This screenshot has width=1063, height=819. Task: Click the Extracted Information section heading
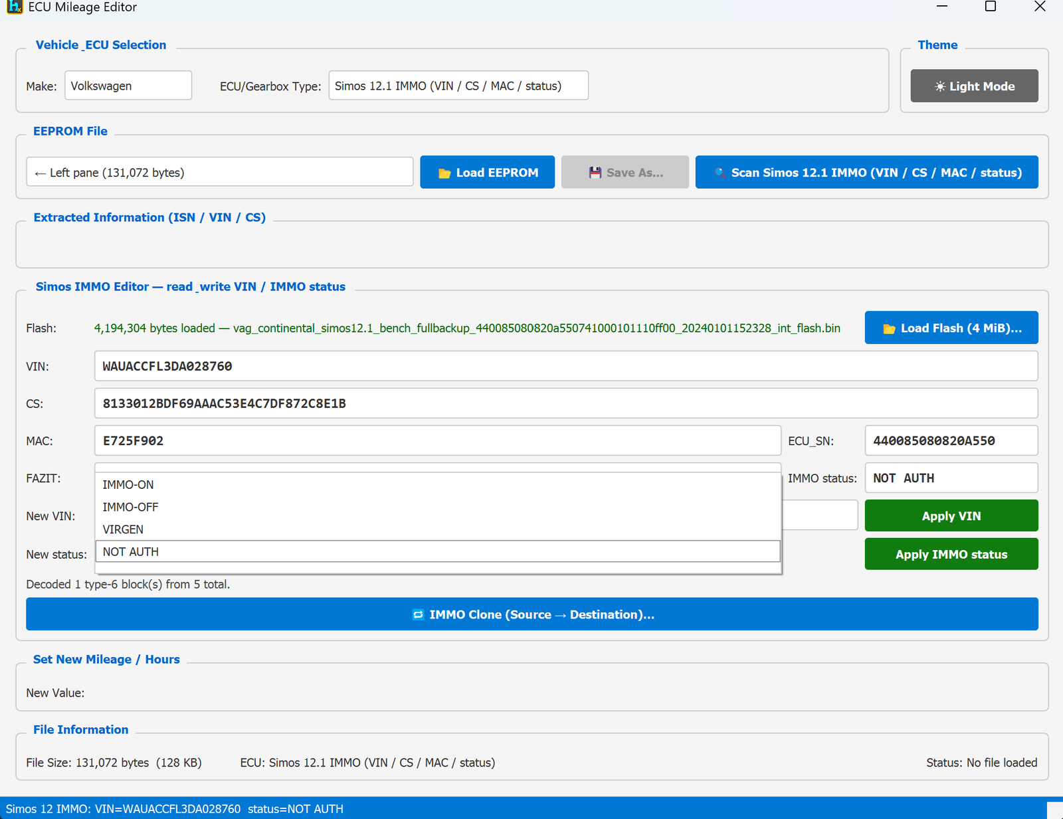tap(149, 217)
